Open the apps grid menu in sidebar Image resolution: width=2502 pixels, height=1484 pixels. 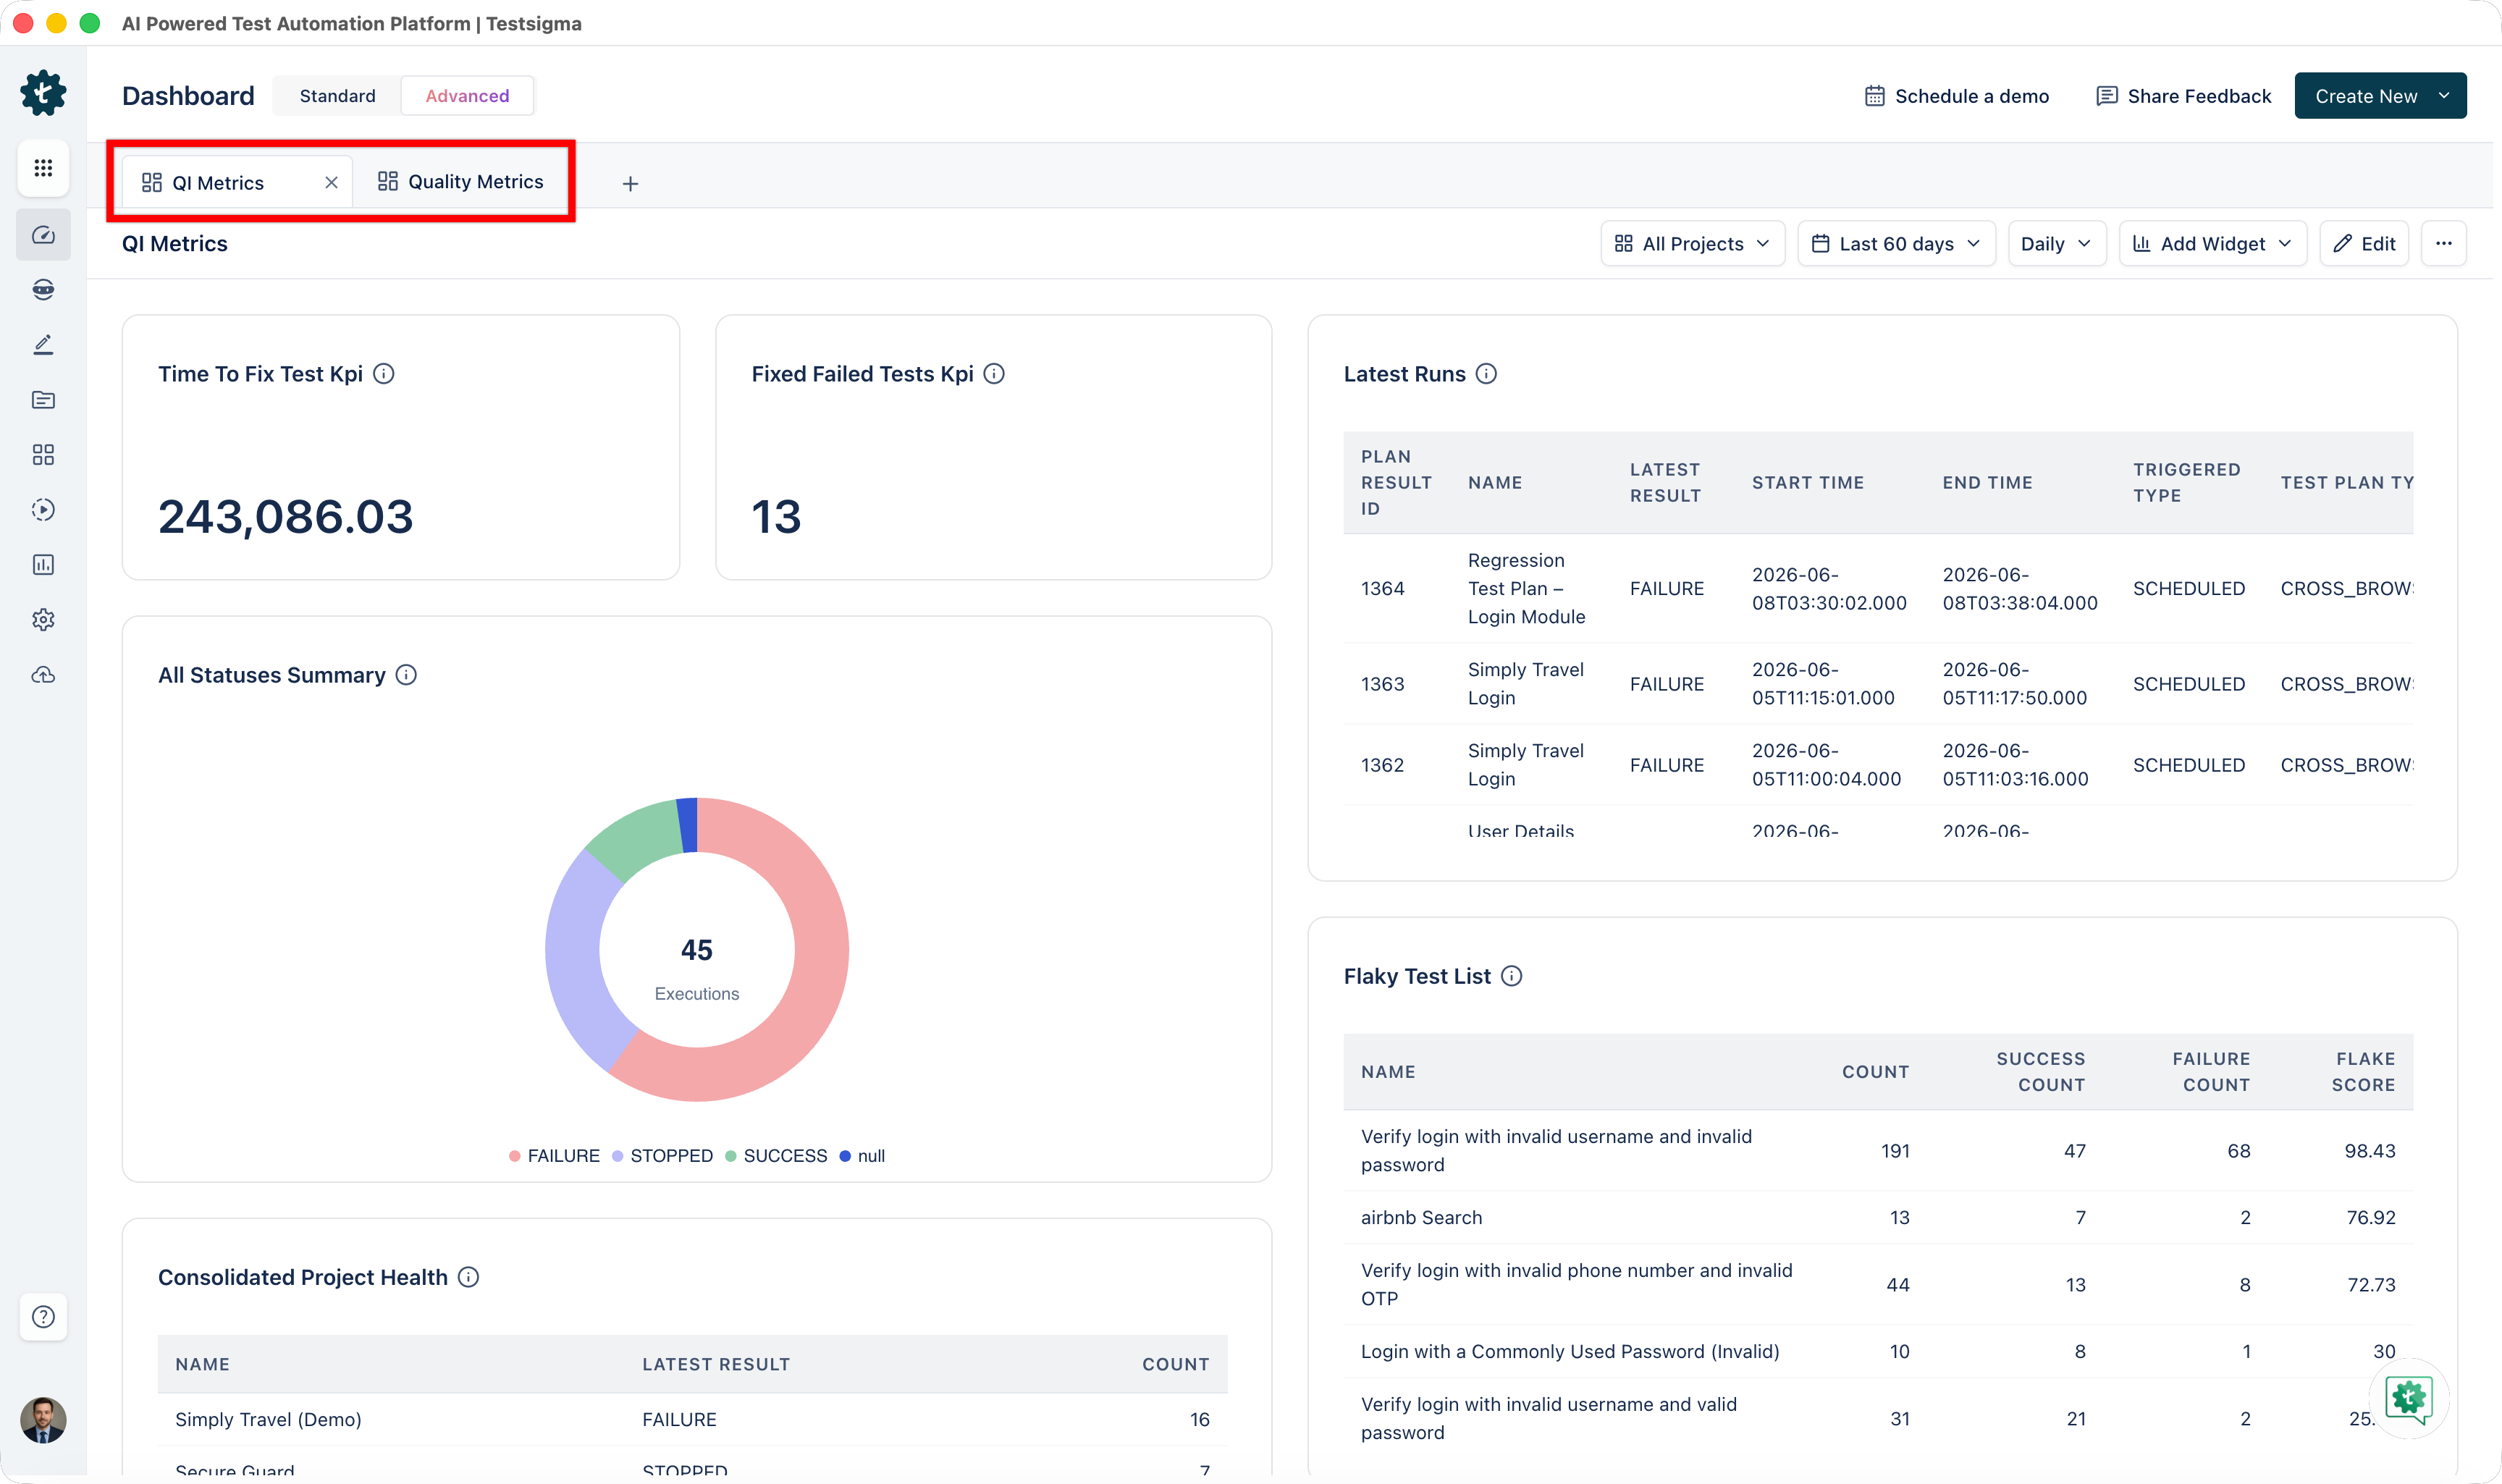[43, 168]
